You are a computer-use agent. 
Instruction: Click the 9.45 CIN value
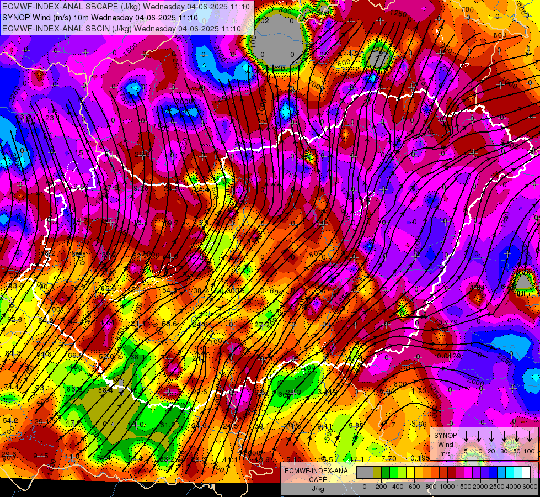(x=41, y=456)
